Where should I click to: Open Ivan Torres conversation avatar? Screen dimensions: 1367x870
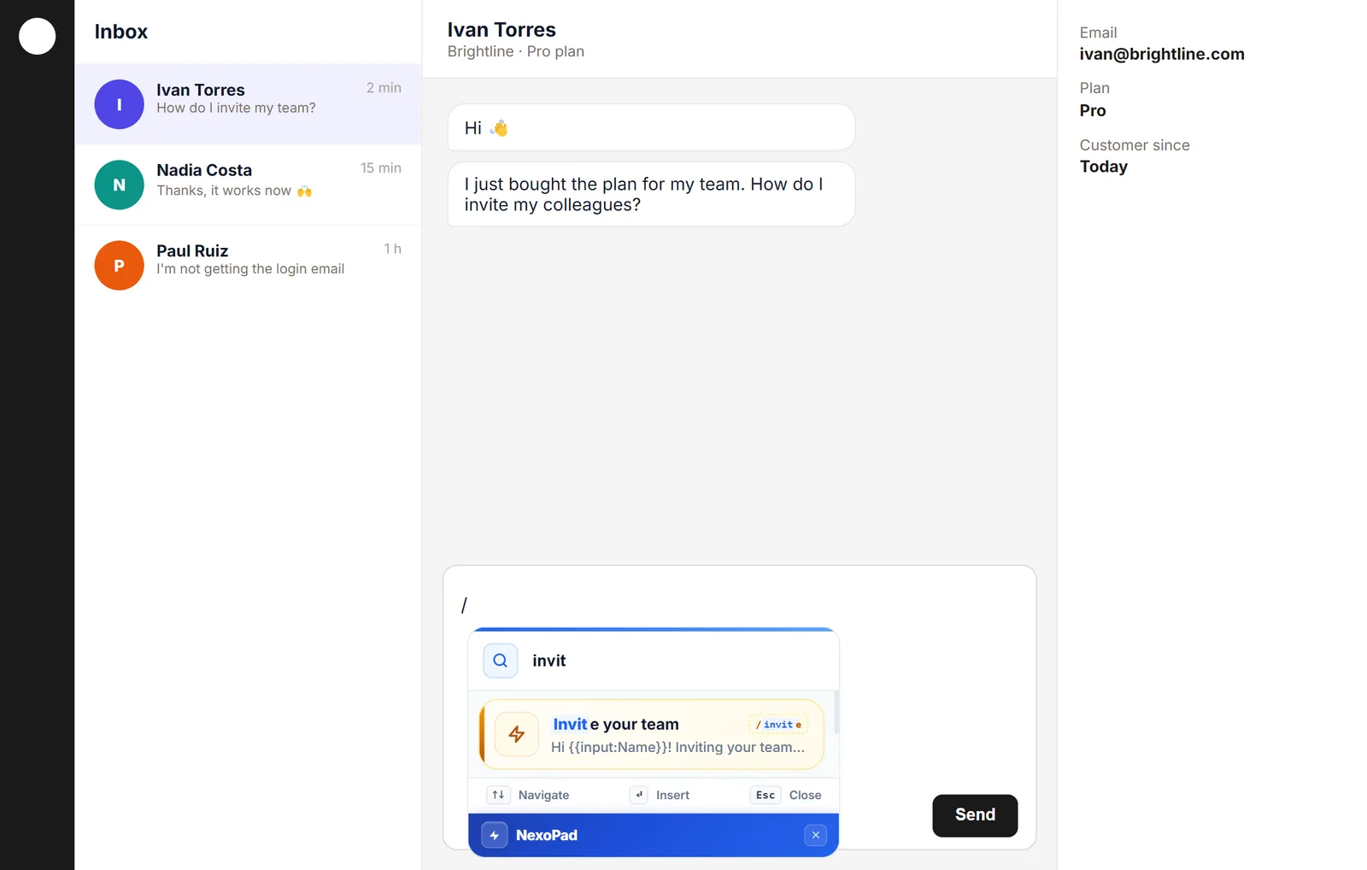point(119,104)
